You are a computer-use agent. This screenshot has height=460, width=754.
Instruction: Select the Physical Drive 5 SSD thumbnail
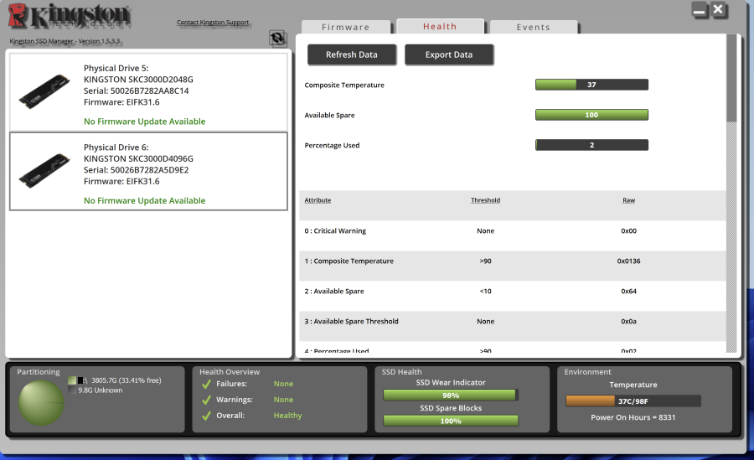pyautogui.click(x=44, y=91)
